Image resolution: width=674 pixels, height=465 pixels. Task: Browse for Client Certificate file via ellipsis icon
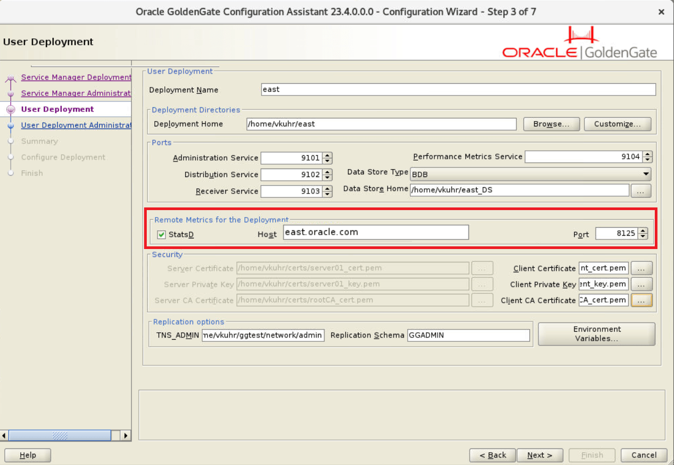[641, 268]
